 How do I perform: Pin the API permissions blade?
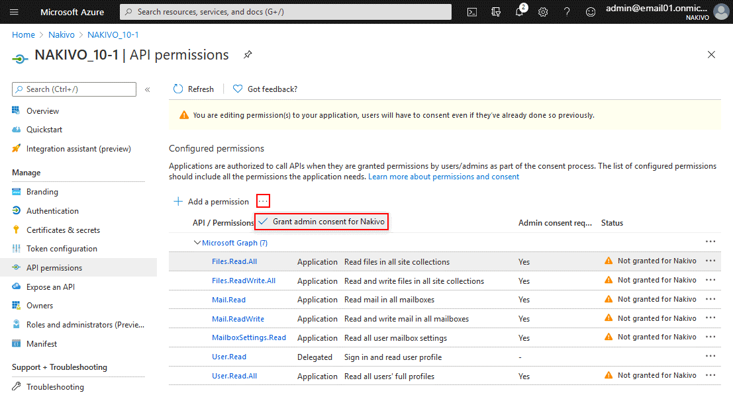248,55
